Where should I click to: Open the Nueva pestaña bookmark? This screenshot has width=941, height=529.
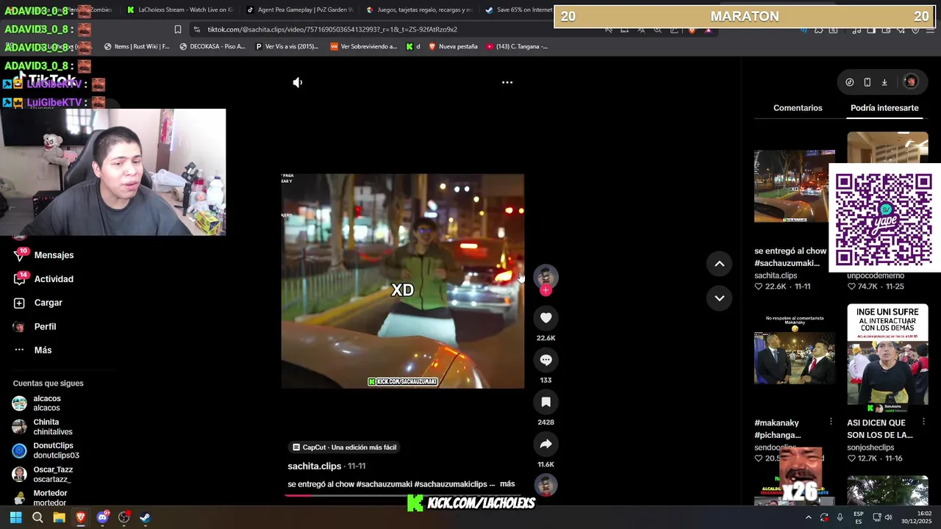click(453, 46)
